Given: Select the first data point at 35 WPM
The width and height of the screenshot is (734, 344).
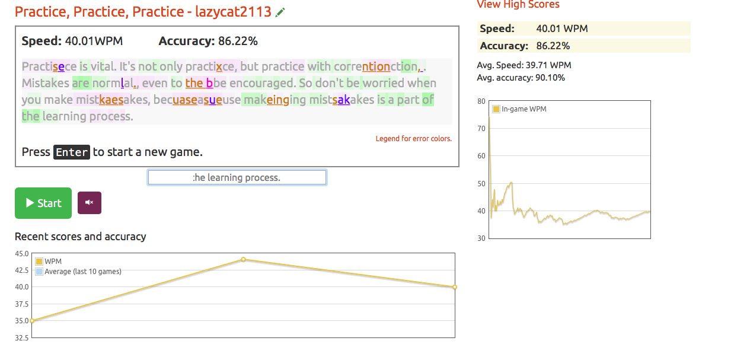Looking at the screenshot, I should click(32, 321).
